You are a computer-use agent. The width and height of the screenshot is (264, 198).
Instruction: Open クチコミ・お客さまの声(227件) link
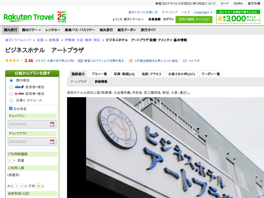pyautogui.click(x=55, y=61)
